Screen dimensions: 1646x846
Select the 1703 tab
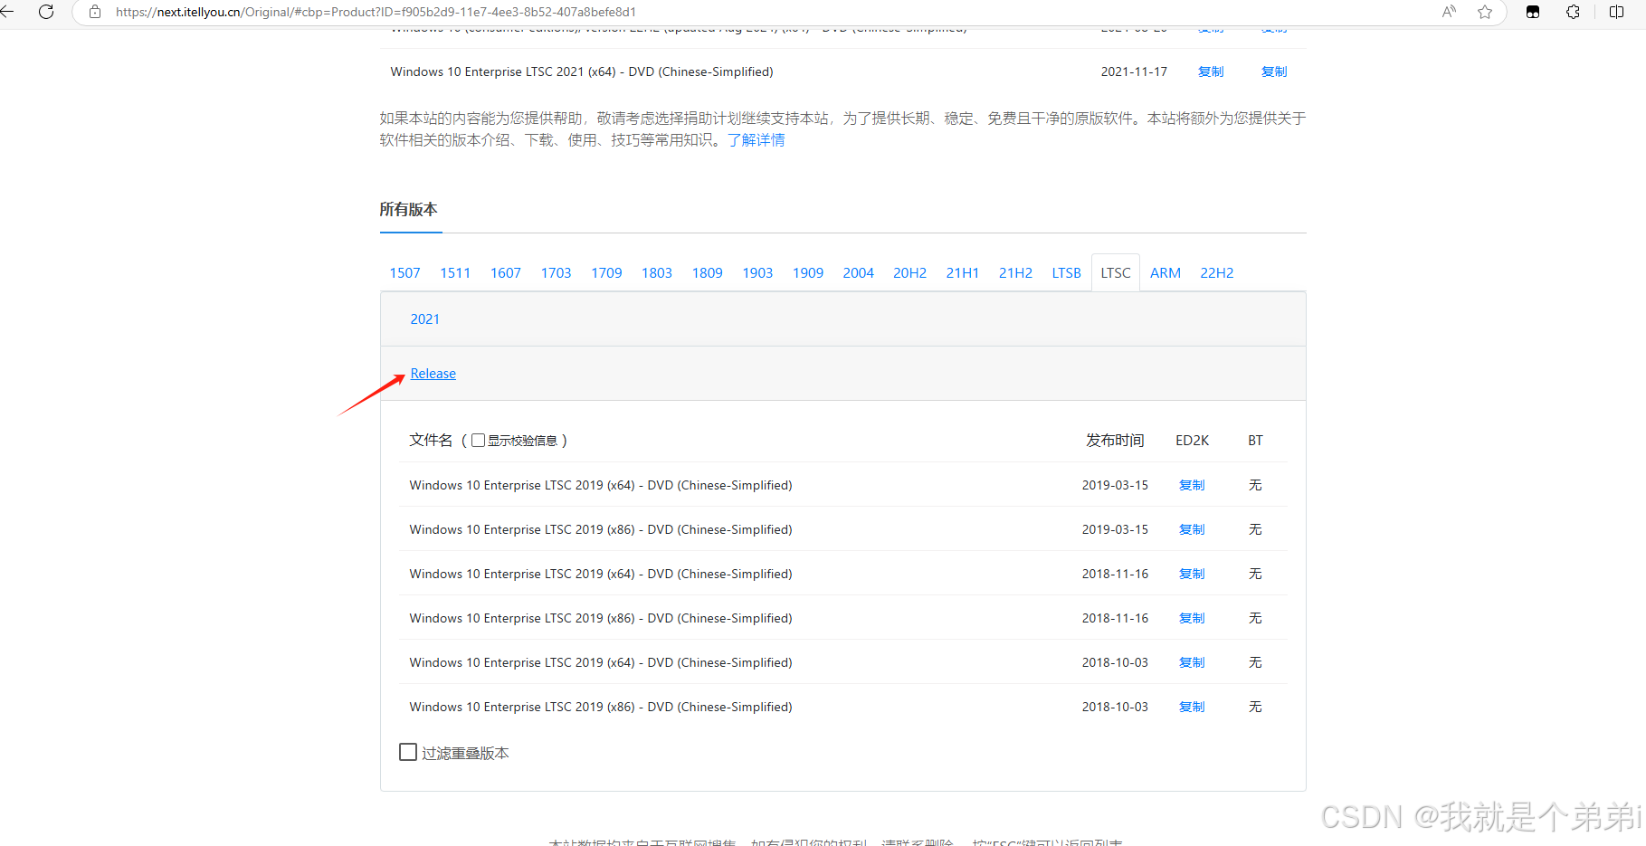tap(557, 273)
